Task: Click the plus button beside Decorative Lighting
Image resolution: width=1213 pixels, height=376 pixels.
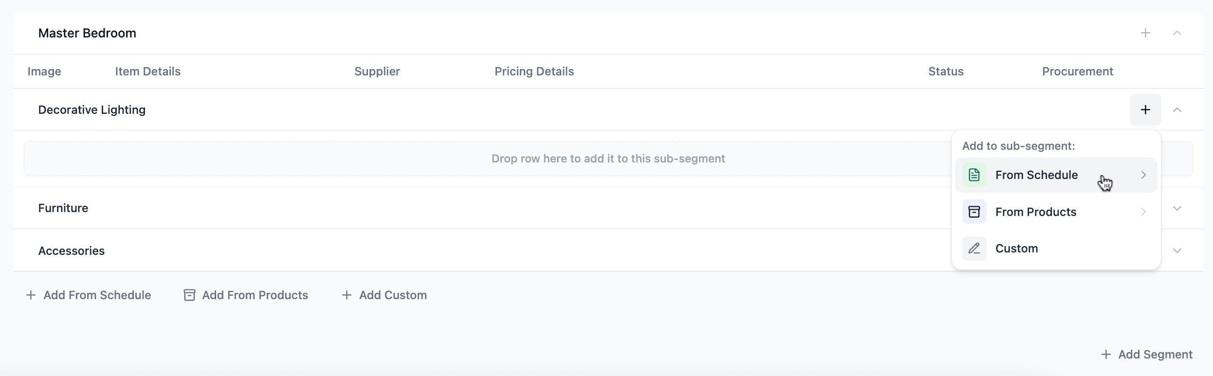Action: tap(1145, 110)
